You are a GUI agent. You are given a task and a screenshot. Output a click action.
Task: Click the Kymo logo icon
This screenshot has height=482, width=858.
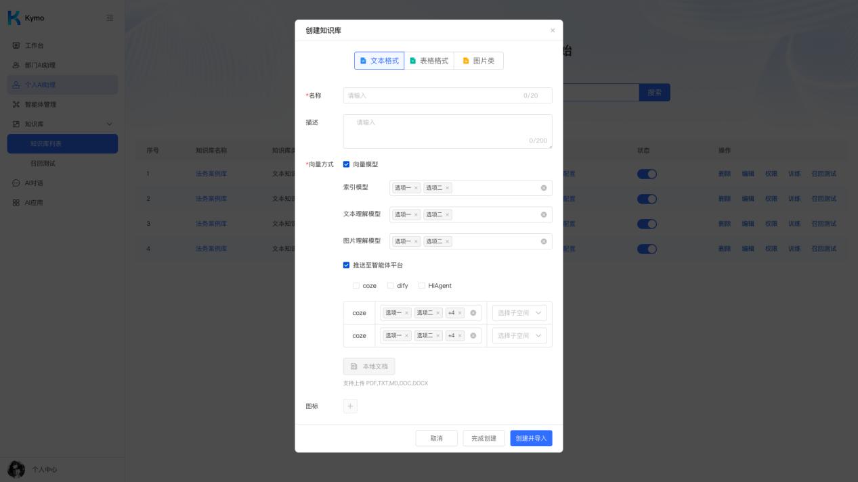pyautogui.click(x=14, y=18)
